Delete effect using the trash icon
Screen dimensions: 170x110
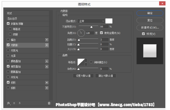pos(49,103)
